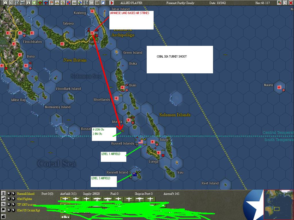Select the Japanese base marker at Kavieng
294x220 pixels.
click(x=92, y=11)
